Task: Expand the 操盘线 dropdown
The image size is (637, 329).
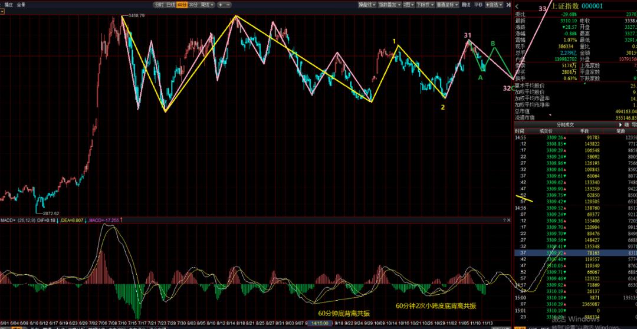Action: (x=366, y=4)
